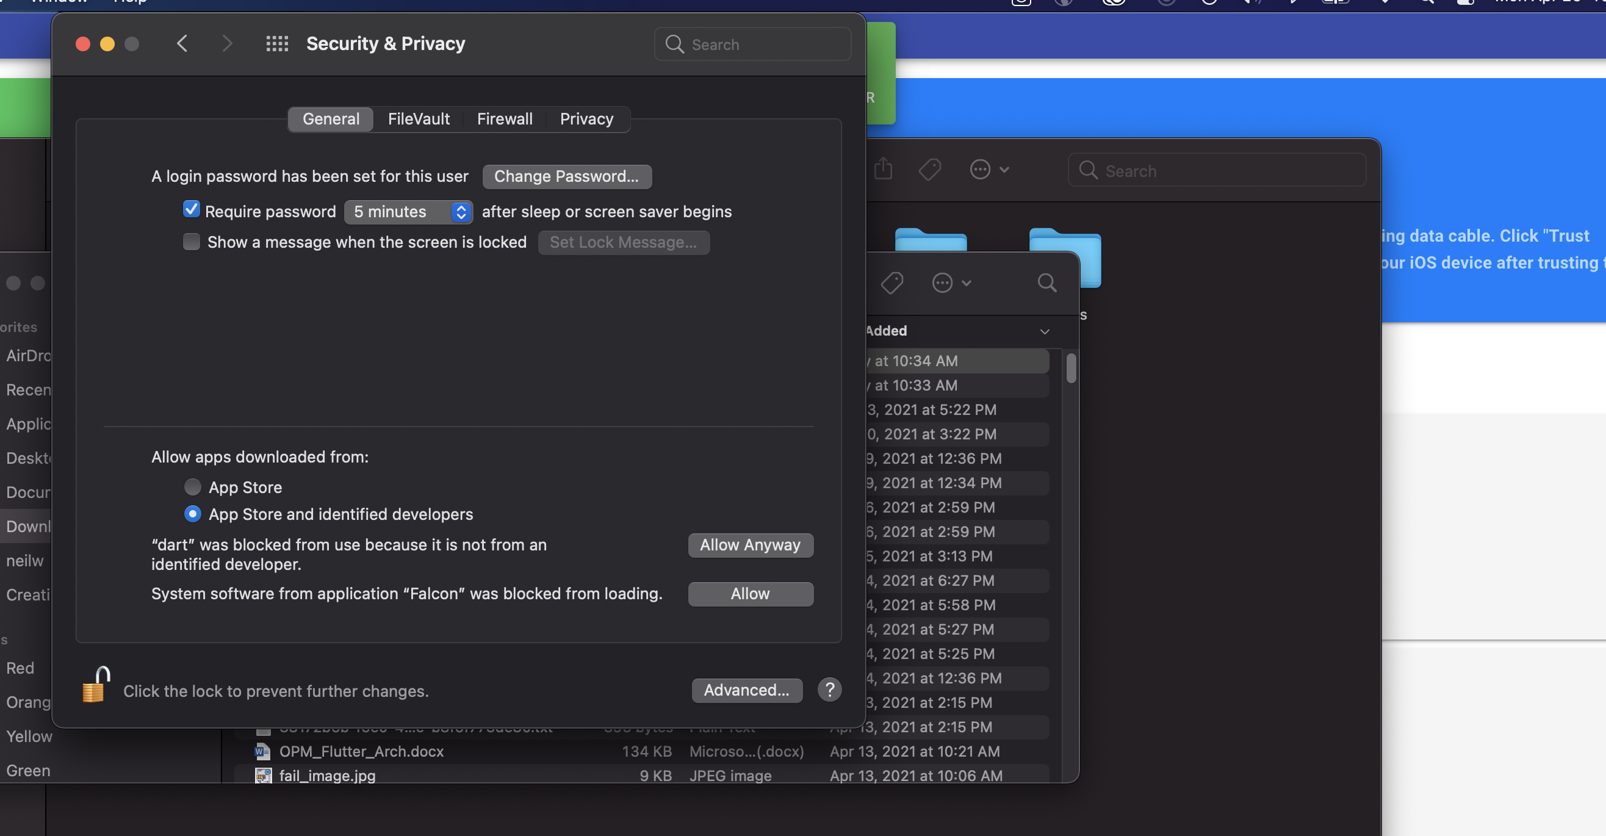Click the Search field in Security & Privacy
The height and width of the screenshot is (836, 1606).
752,45
